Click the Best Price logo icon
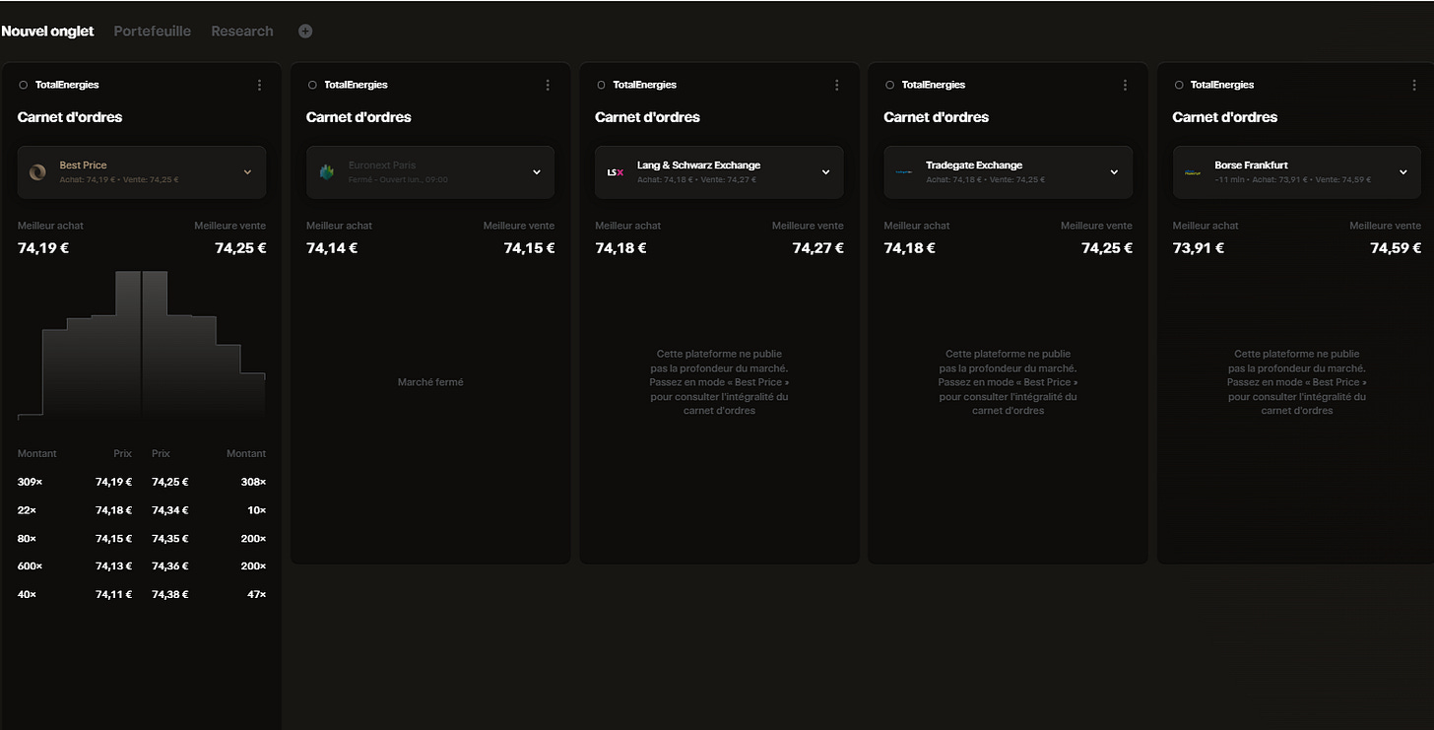Screen dimensions: 1434x730 pyautogui.click(x=37, y=171)
